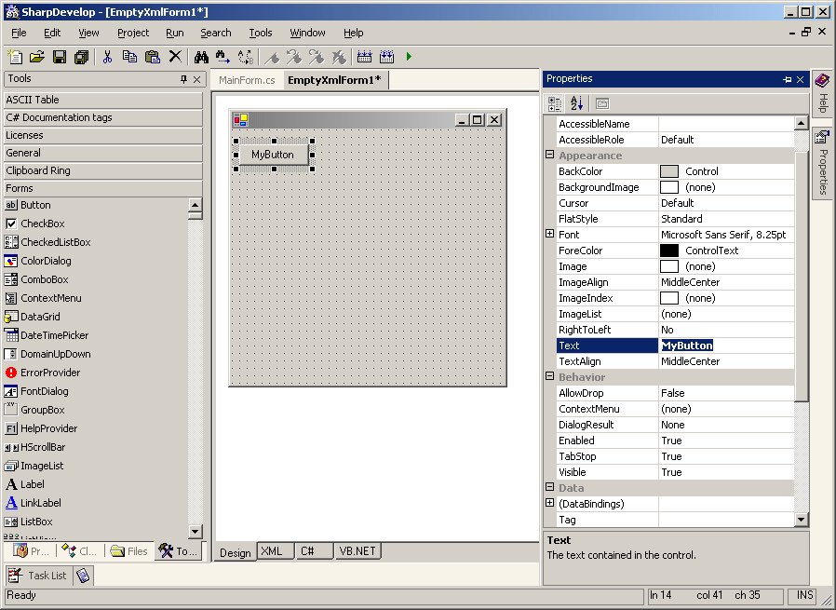836x610 pixels.
Task: Open the Project menu
Action: [x=133, y=33]
